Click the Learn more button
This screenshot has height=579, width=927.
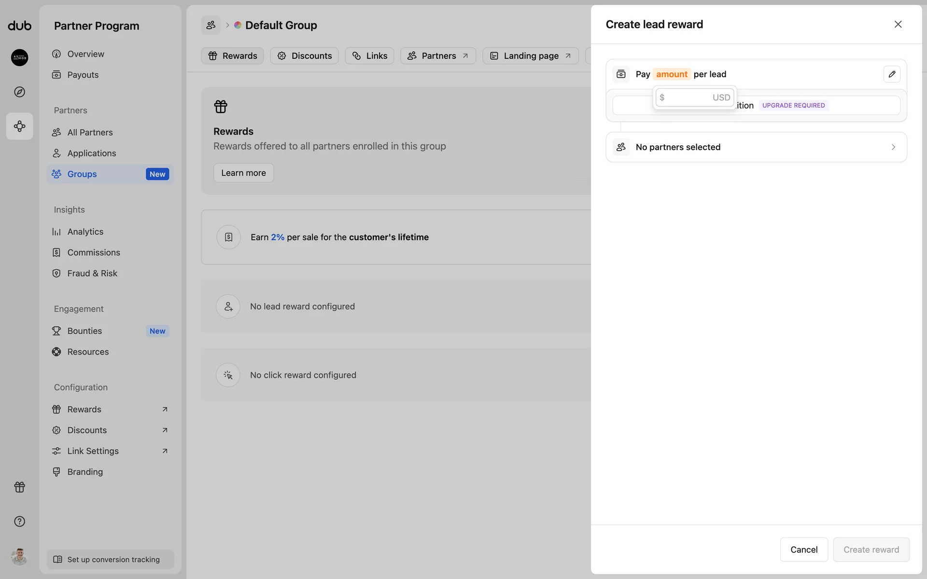pyautogui.click(x=243, y=173)
